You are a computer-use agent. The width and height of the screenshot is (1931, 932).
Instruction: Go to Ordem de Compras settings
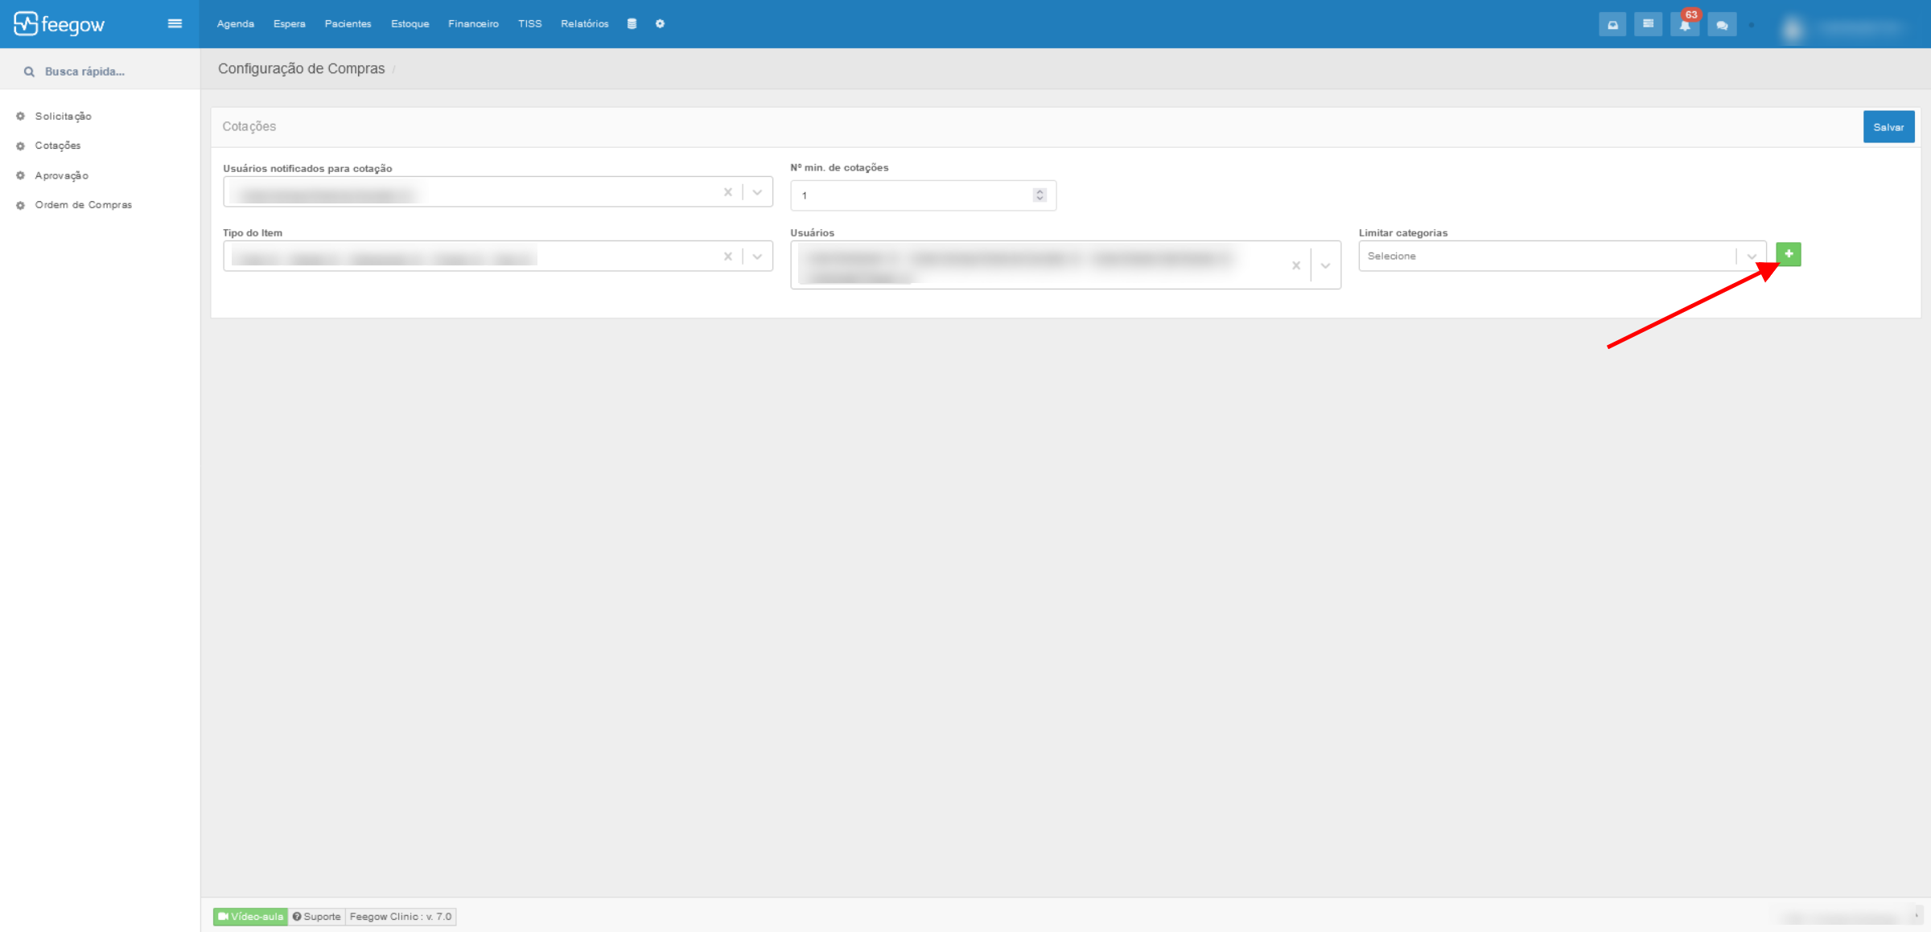click(x=83, y=205)
